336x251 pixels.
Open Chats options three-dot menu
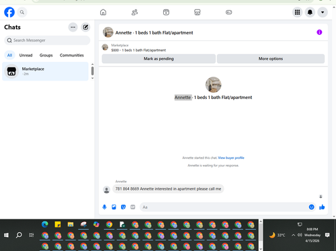(73, 27)
